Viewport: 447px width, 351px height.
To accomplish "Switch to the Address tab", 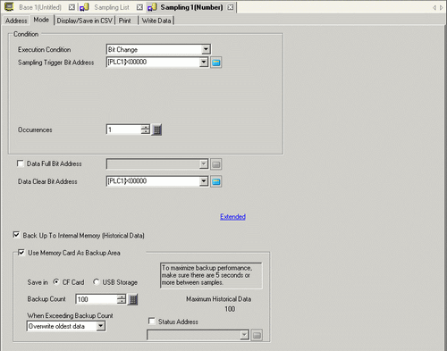I will click(16, 21).
